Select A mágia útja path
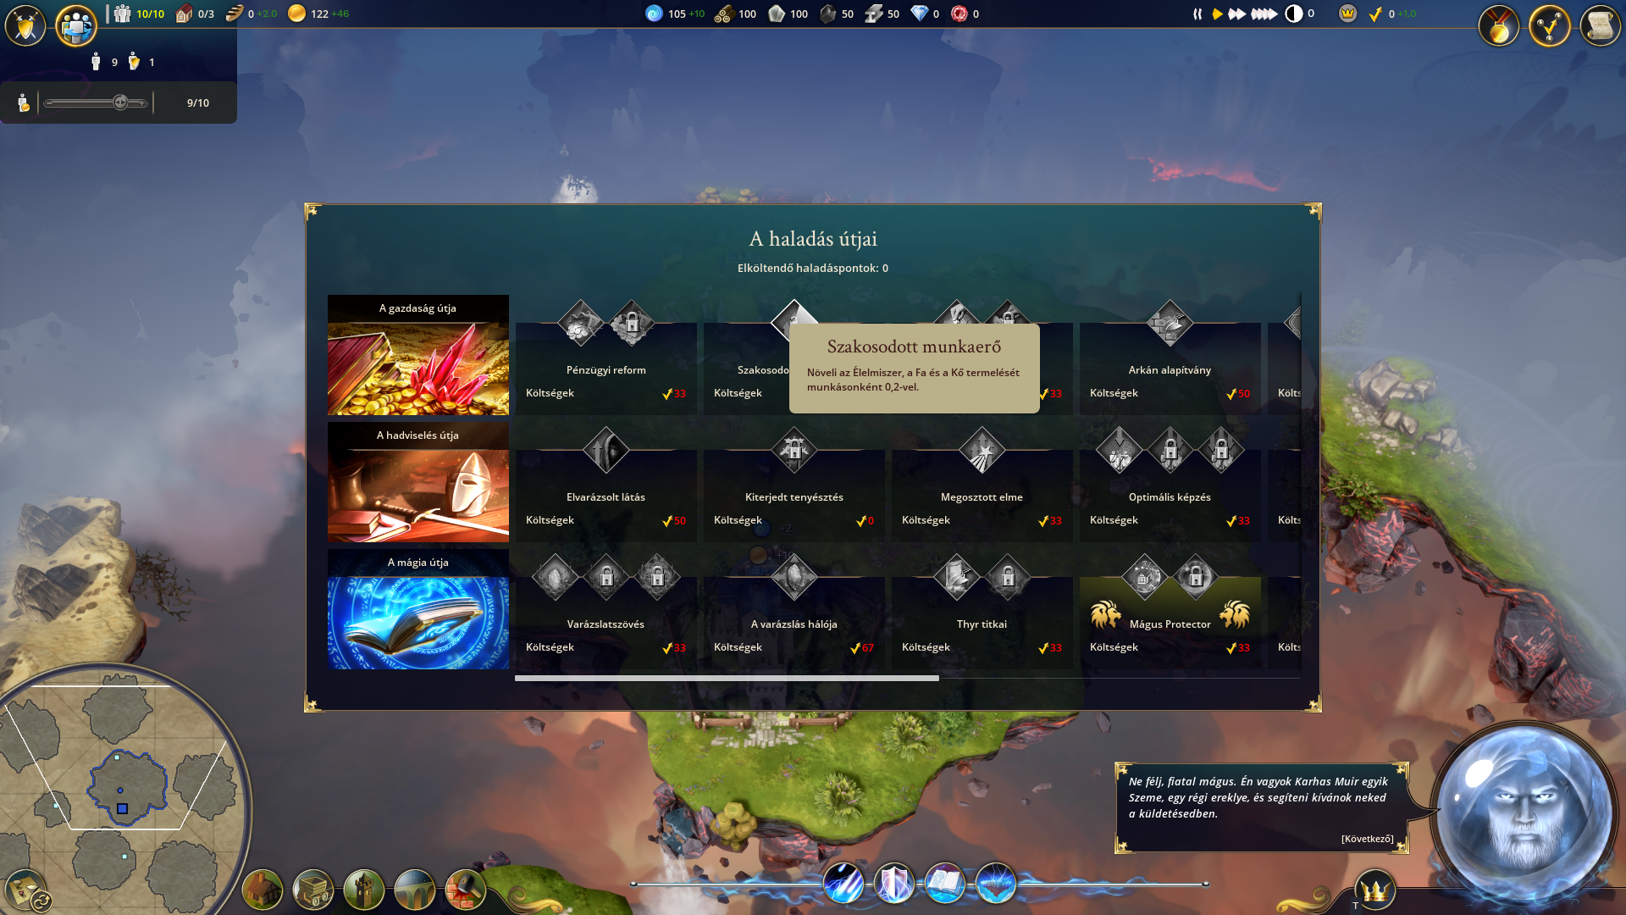The width and height of the screenshot is (1626, 915). tap(418, 609)
